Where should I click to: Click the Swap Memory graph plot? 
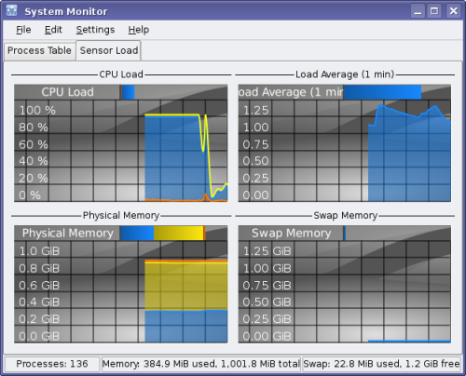point(345,291)
